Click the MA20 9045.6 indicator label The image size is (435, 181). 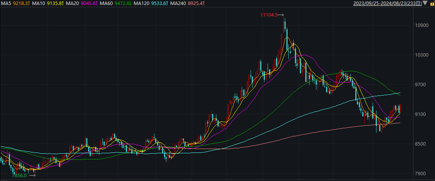click(81, 3)
